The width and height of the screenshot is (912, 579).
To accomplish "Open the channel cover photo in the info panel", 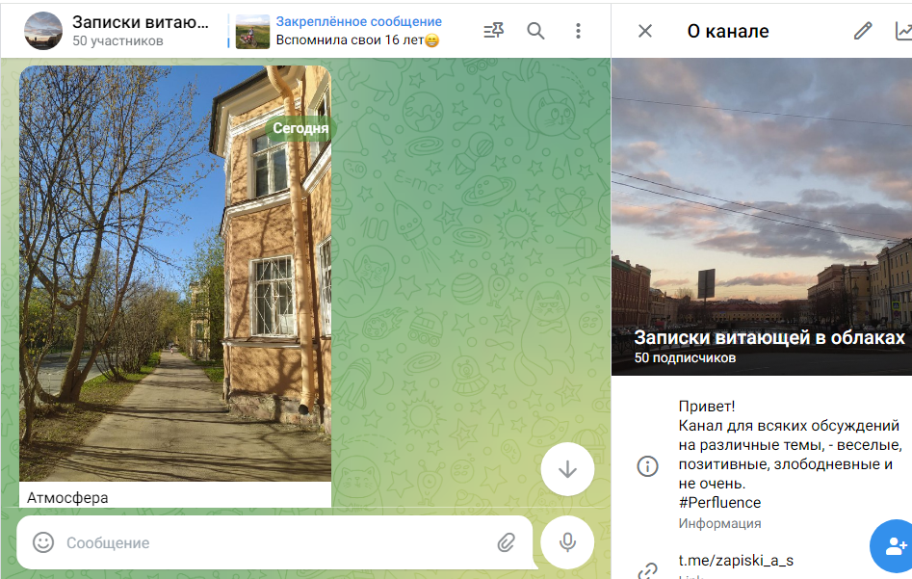I will click(x=762, y=217).
